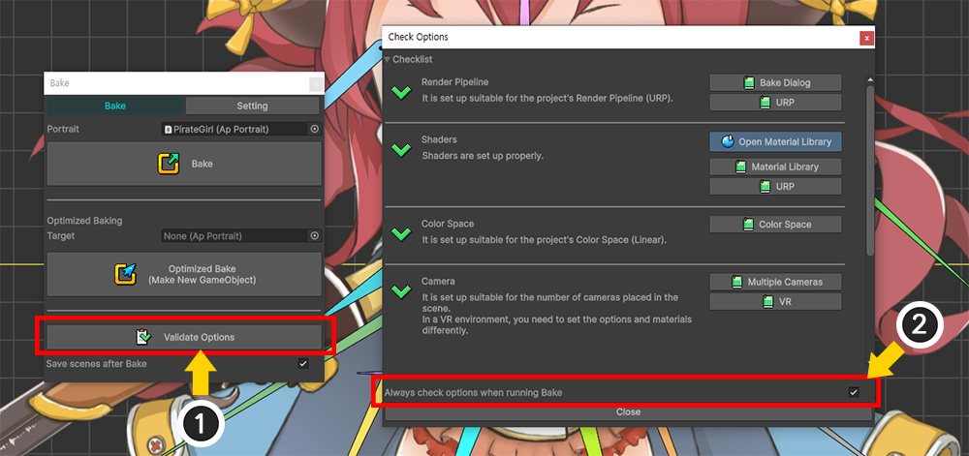The width and height of the screenshot is (969, 456).
Task: Select the None (Ap Portrait) target field
Action: coord(234,235)
